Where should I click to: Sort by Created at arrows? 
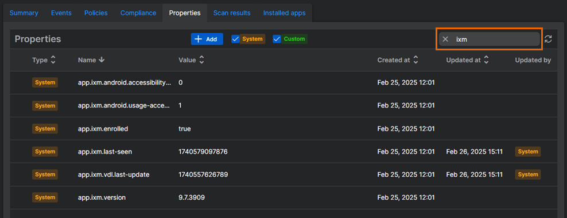coord(416,60)
